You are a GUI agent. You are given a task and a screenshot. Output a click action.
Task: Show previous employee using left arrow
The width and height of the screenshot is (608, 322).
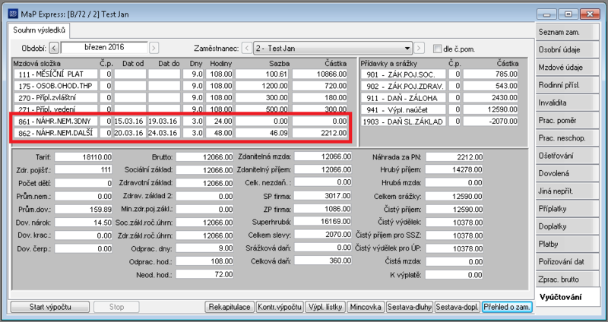coord(247,49)
